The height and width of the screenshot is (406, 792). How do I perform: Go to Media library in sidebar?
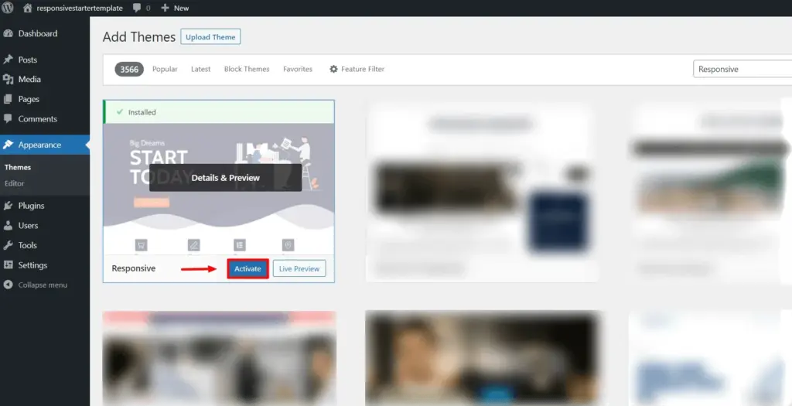coord(29,80)
